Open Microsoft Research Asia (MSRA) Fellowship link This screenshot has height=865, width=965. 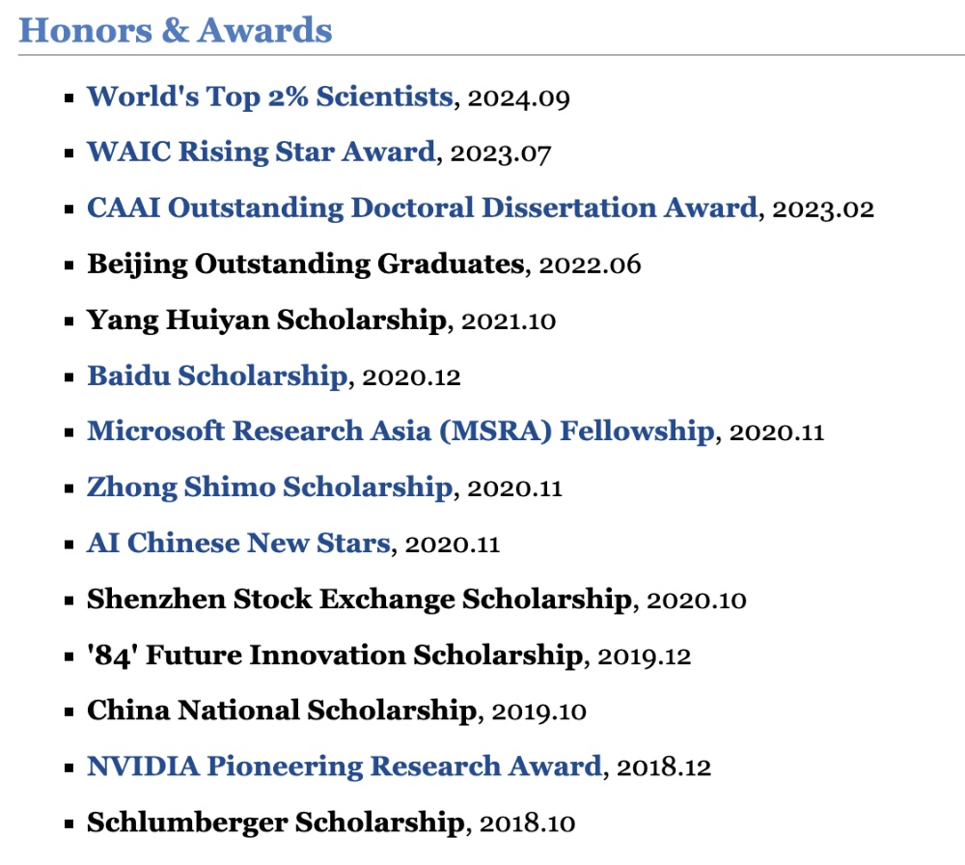coord(400,431)
